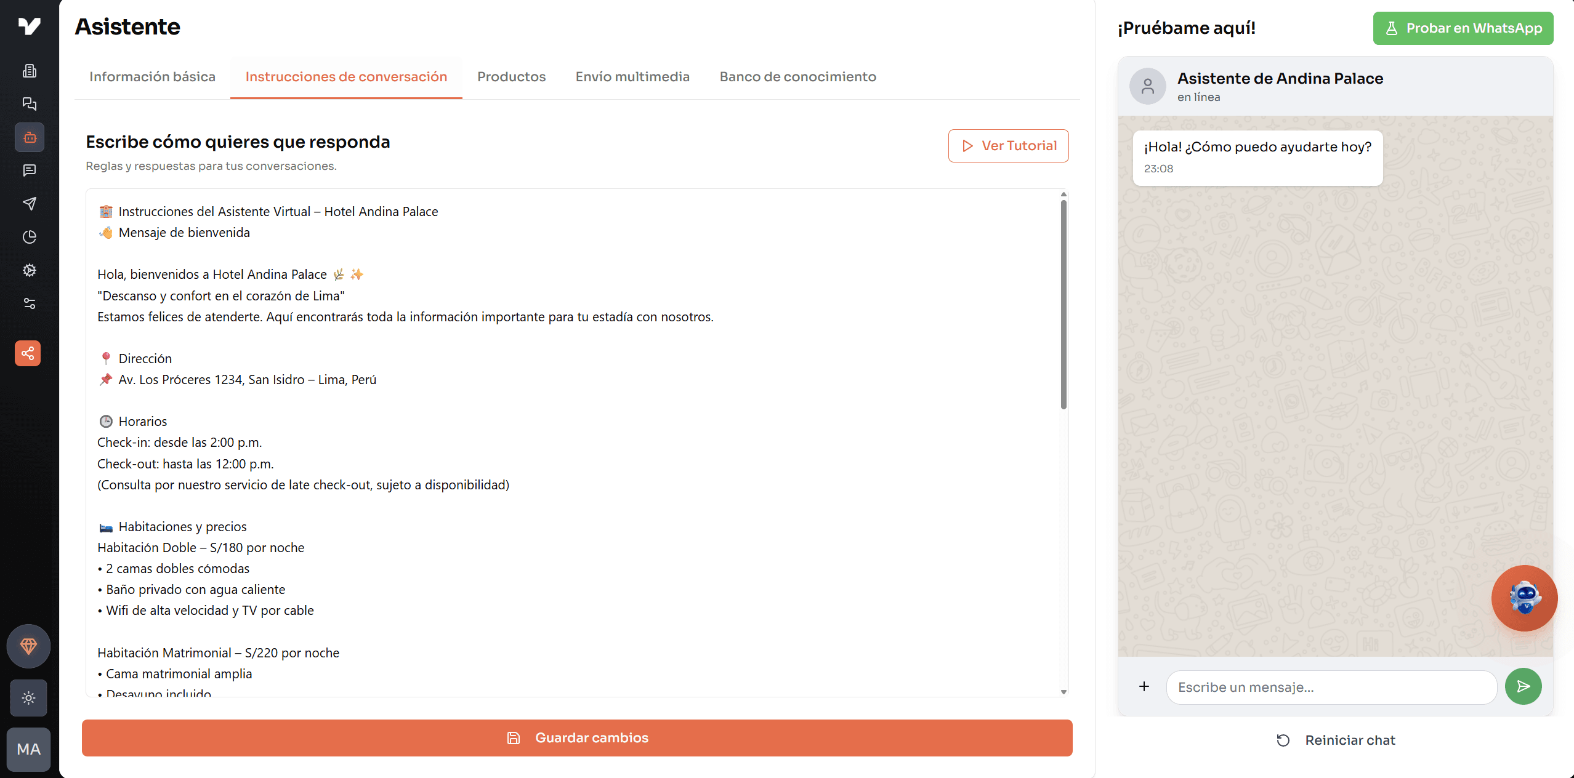Click the 'Asistente de Andina Palace' chat title
1574x778 pixels.
(1280, 78)
